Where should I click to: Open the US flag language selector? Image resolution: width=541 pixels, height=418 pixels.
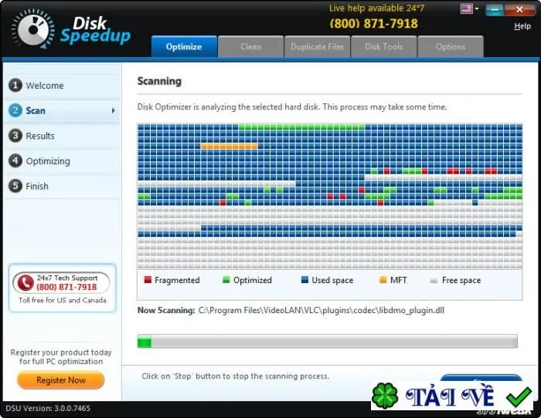click(469, 8)
